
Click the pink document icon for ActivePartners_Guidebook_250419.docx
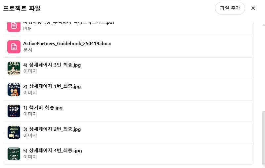click(14, 47)
